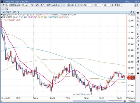Click the 113,153(2022/11/03) high price label
Screen dimensions: 140x103
(11, 20)
